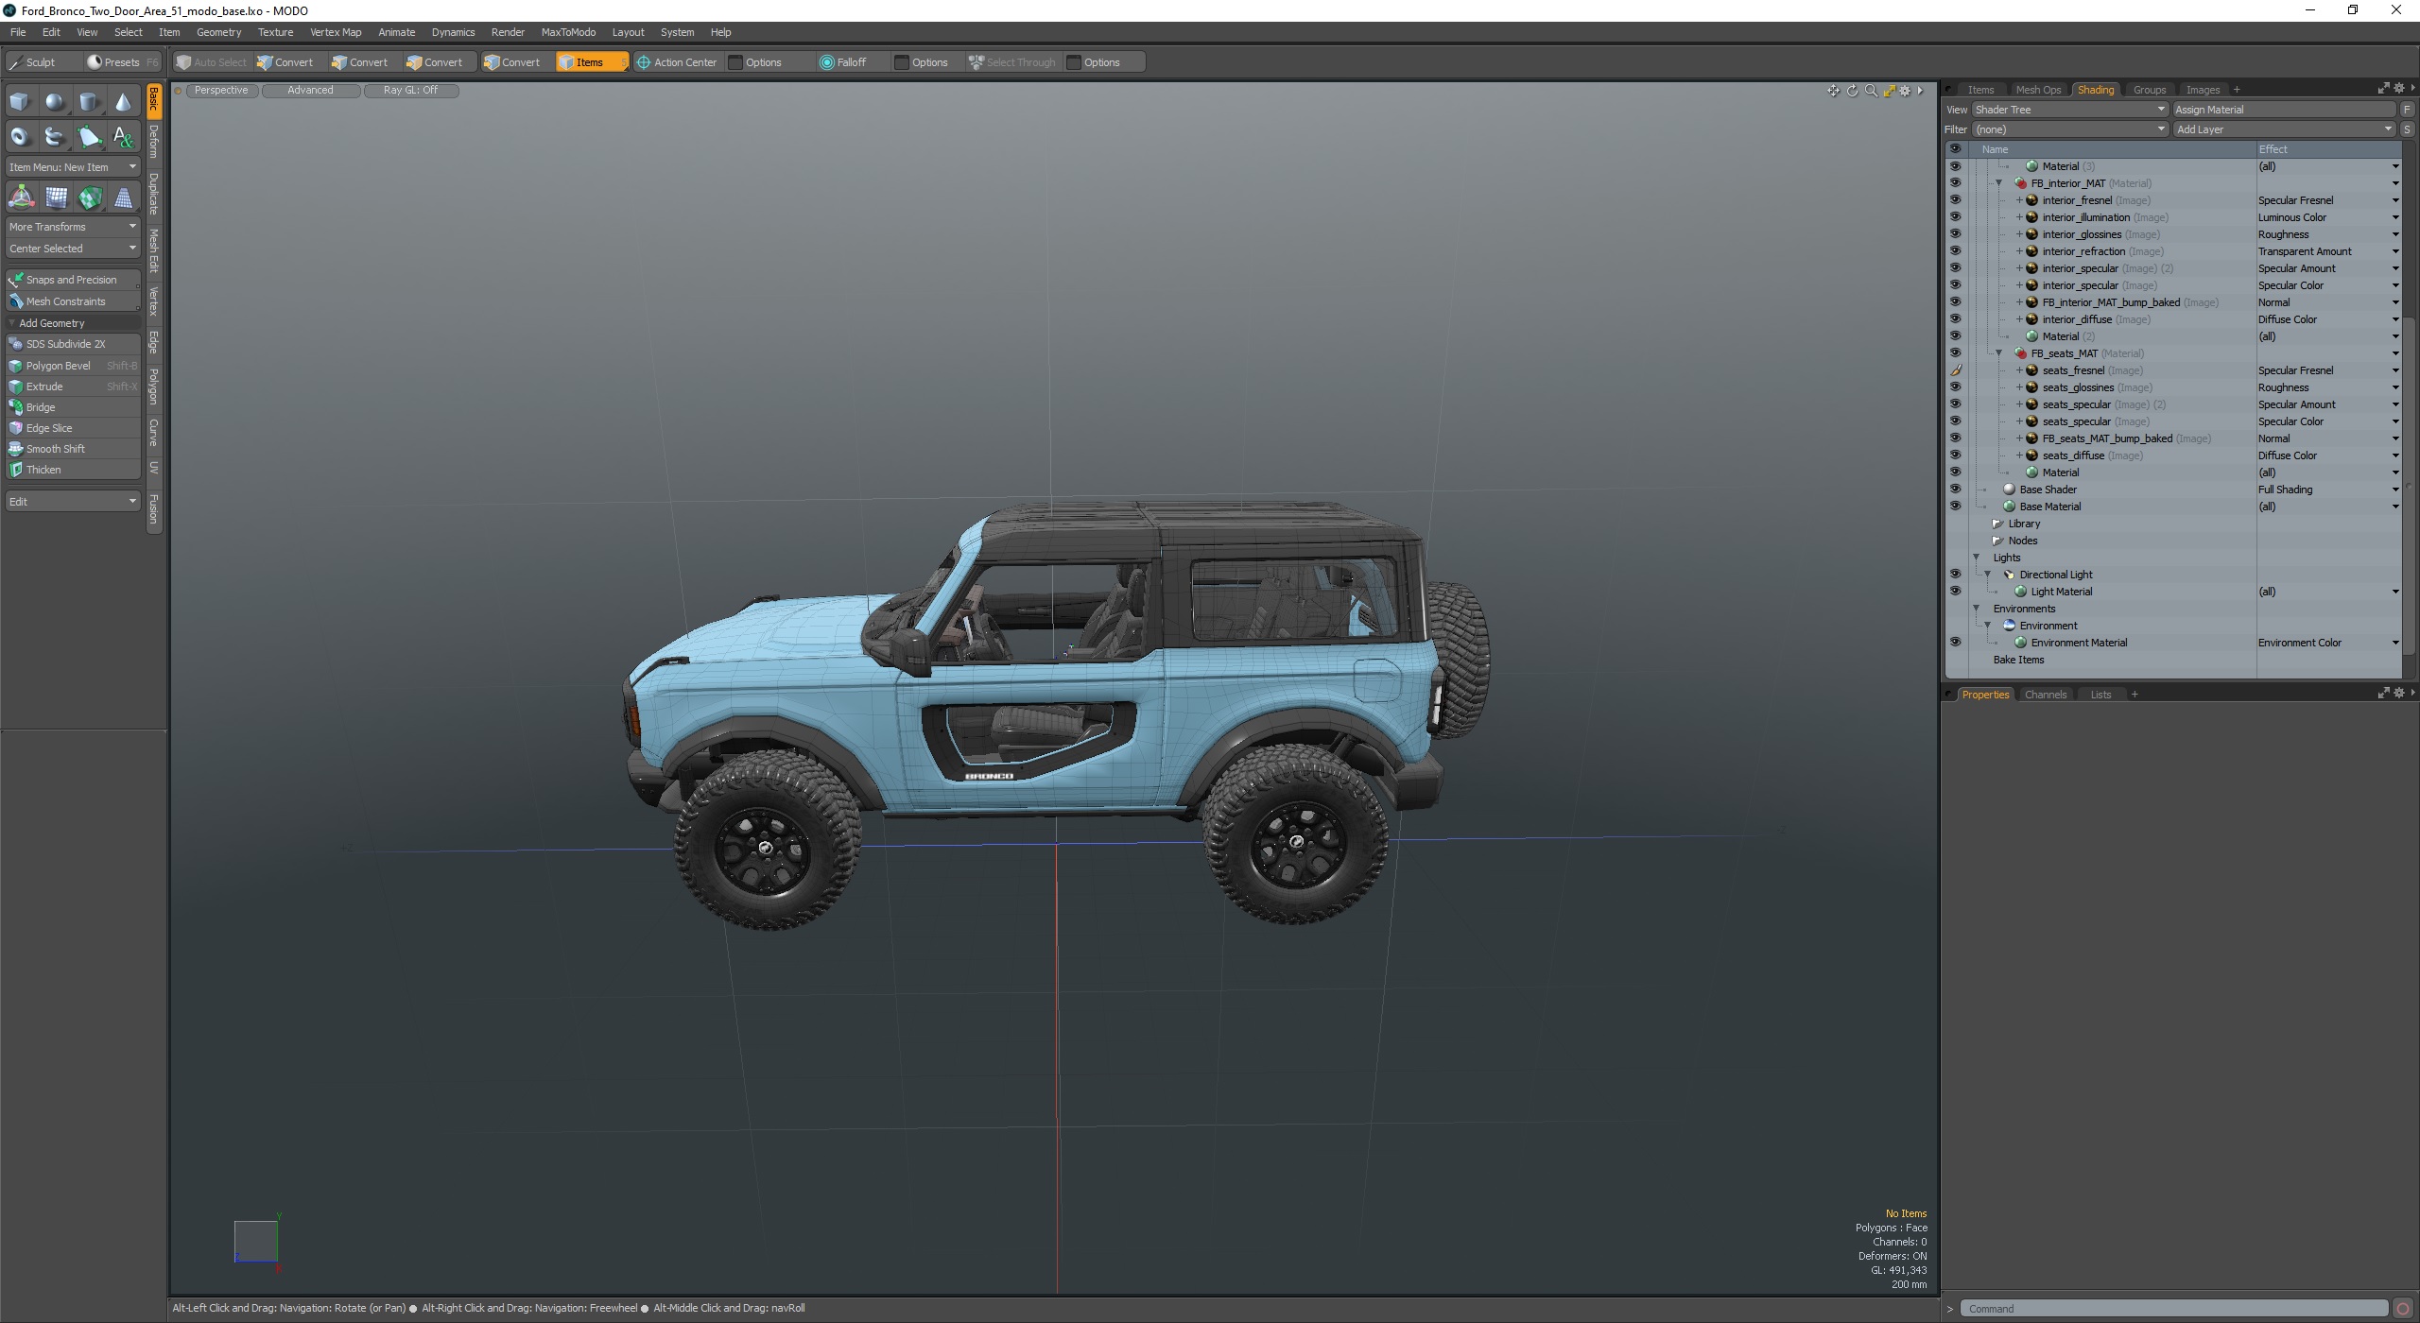Open the Edit dropdown in left panel
The width and height of the screenshot is (2420, 1323).
73,502
